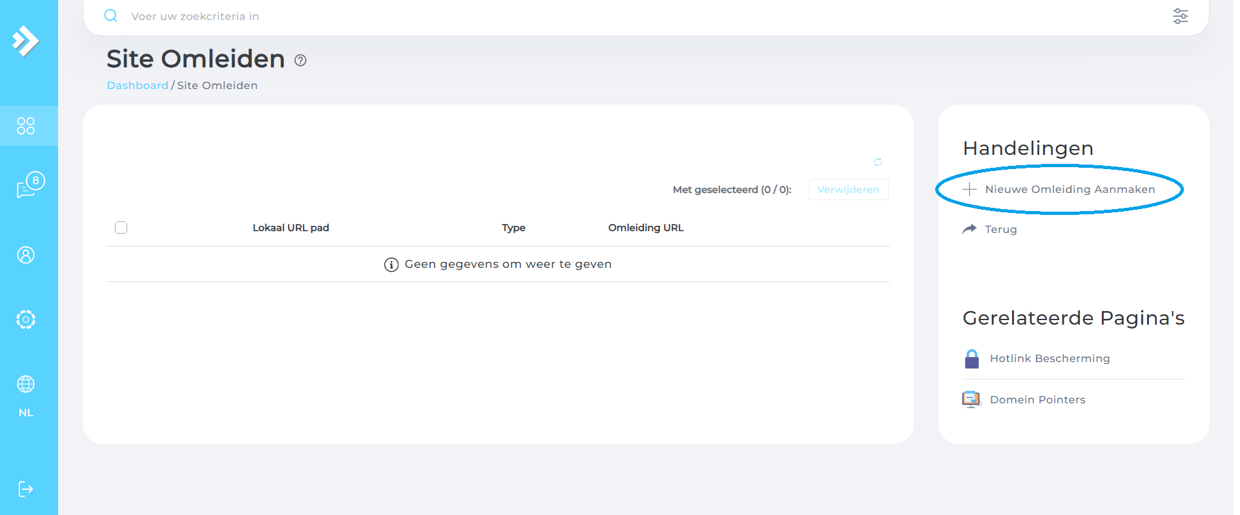The image size is (1240, 515).
Task: Go to the Dashboard breadcrumb link
Action: [137, 85]
